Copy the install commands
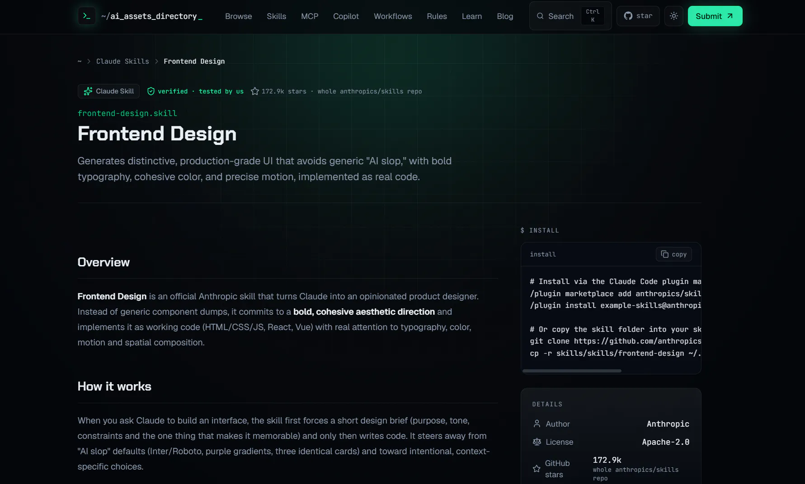Image resolution: width=805 pixels, height=484 pixels. tap(674, 254)
